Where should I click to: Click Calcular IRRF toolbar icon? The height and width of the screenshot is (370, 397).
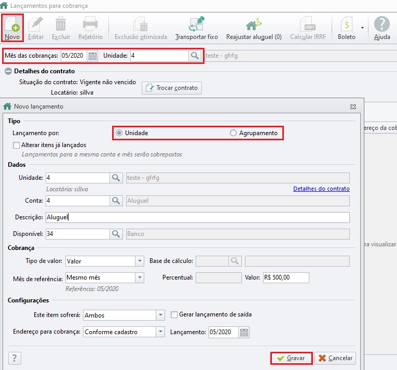coord(308,24)
